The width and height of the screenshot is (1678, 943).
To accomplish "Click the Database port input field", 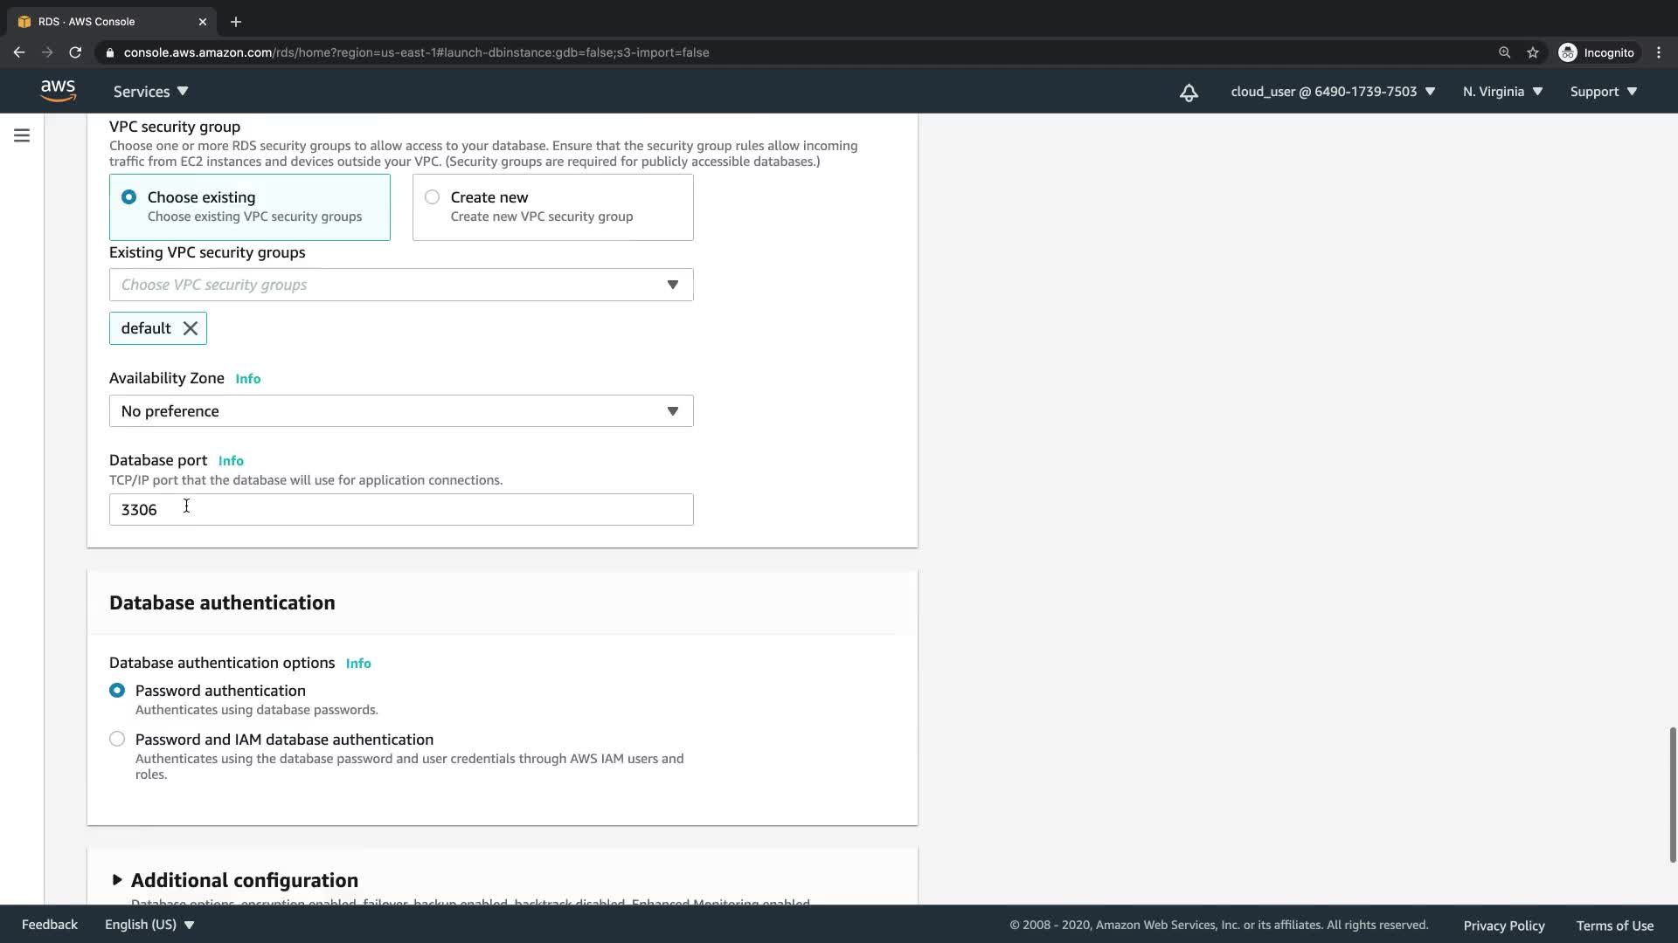I will coord(401,510).
